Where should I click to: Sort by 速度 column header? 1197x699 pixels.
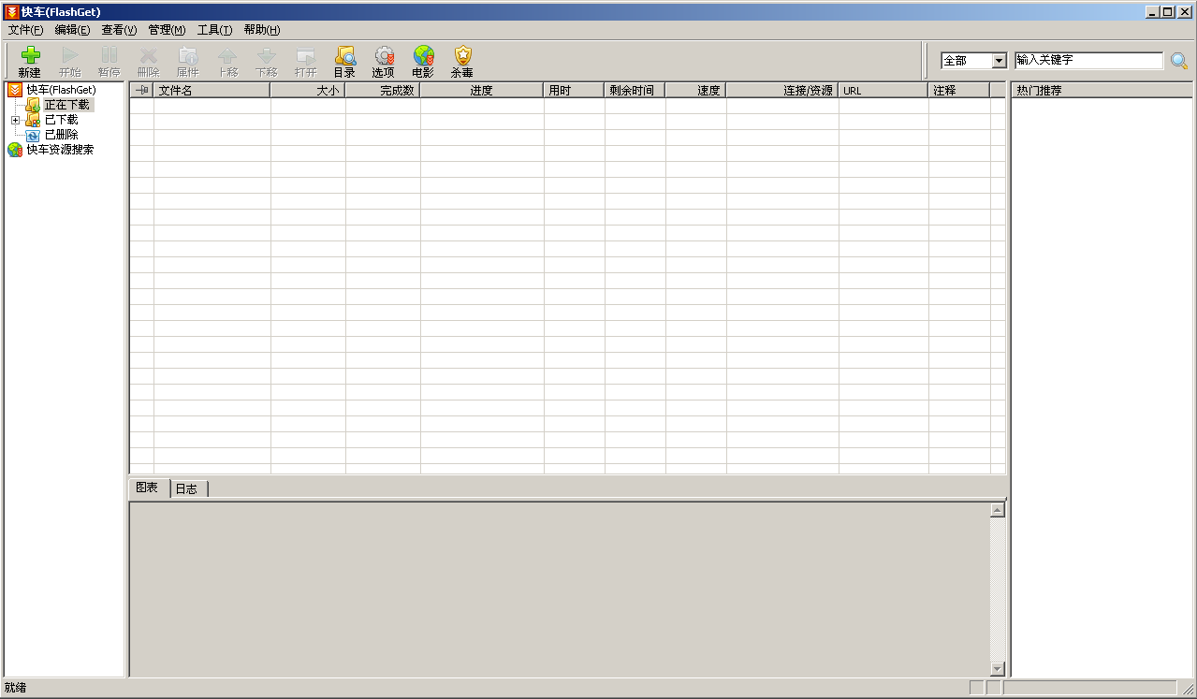click(x=694, y=91)
